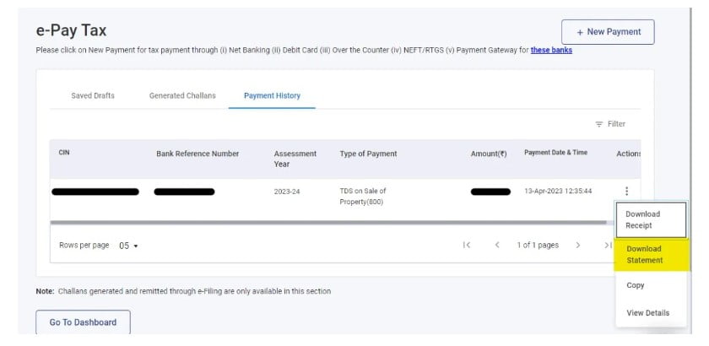Click the Go To Dashboard button

[x=84, y=322]
